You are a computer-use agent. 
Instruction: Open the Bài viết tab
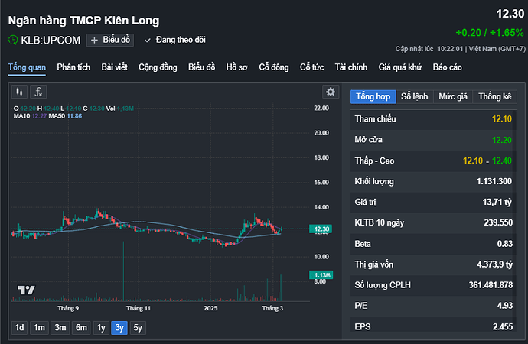[x=115, y=67]
